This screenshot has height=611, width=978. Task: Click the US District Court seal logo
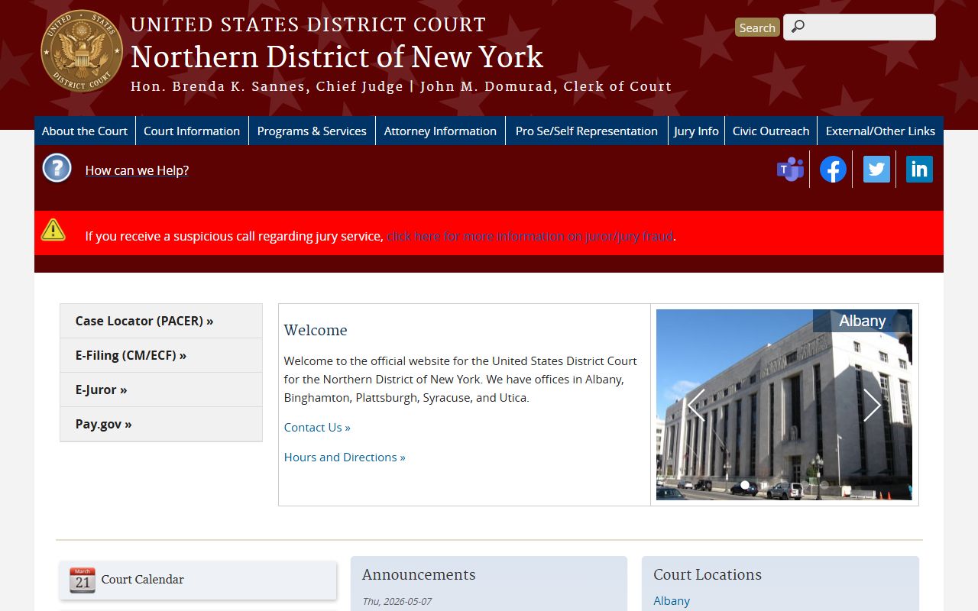[82, 51]
